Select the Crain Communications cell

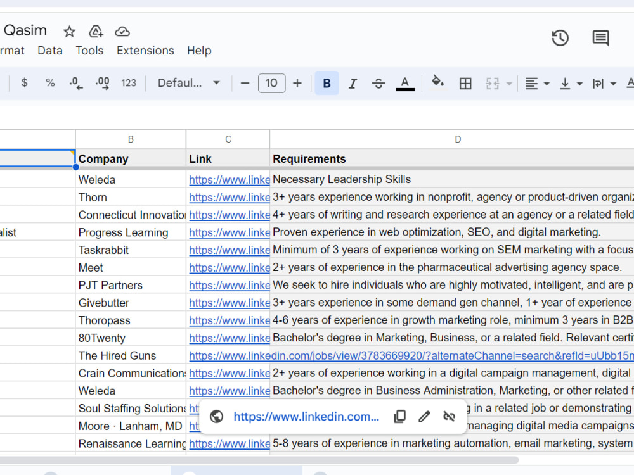pyautogui.click(x=131, y=373)
